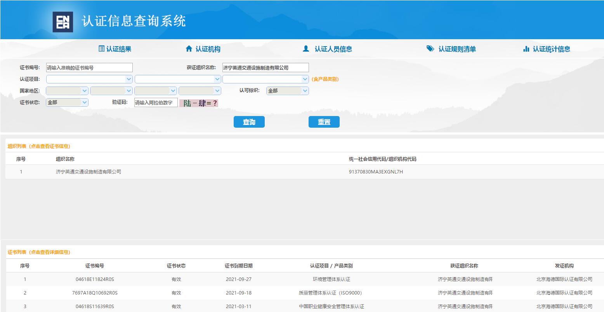Click the bar chart icon beside 认证统计信息
604x312 pixels.
click(526, 49)
